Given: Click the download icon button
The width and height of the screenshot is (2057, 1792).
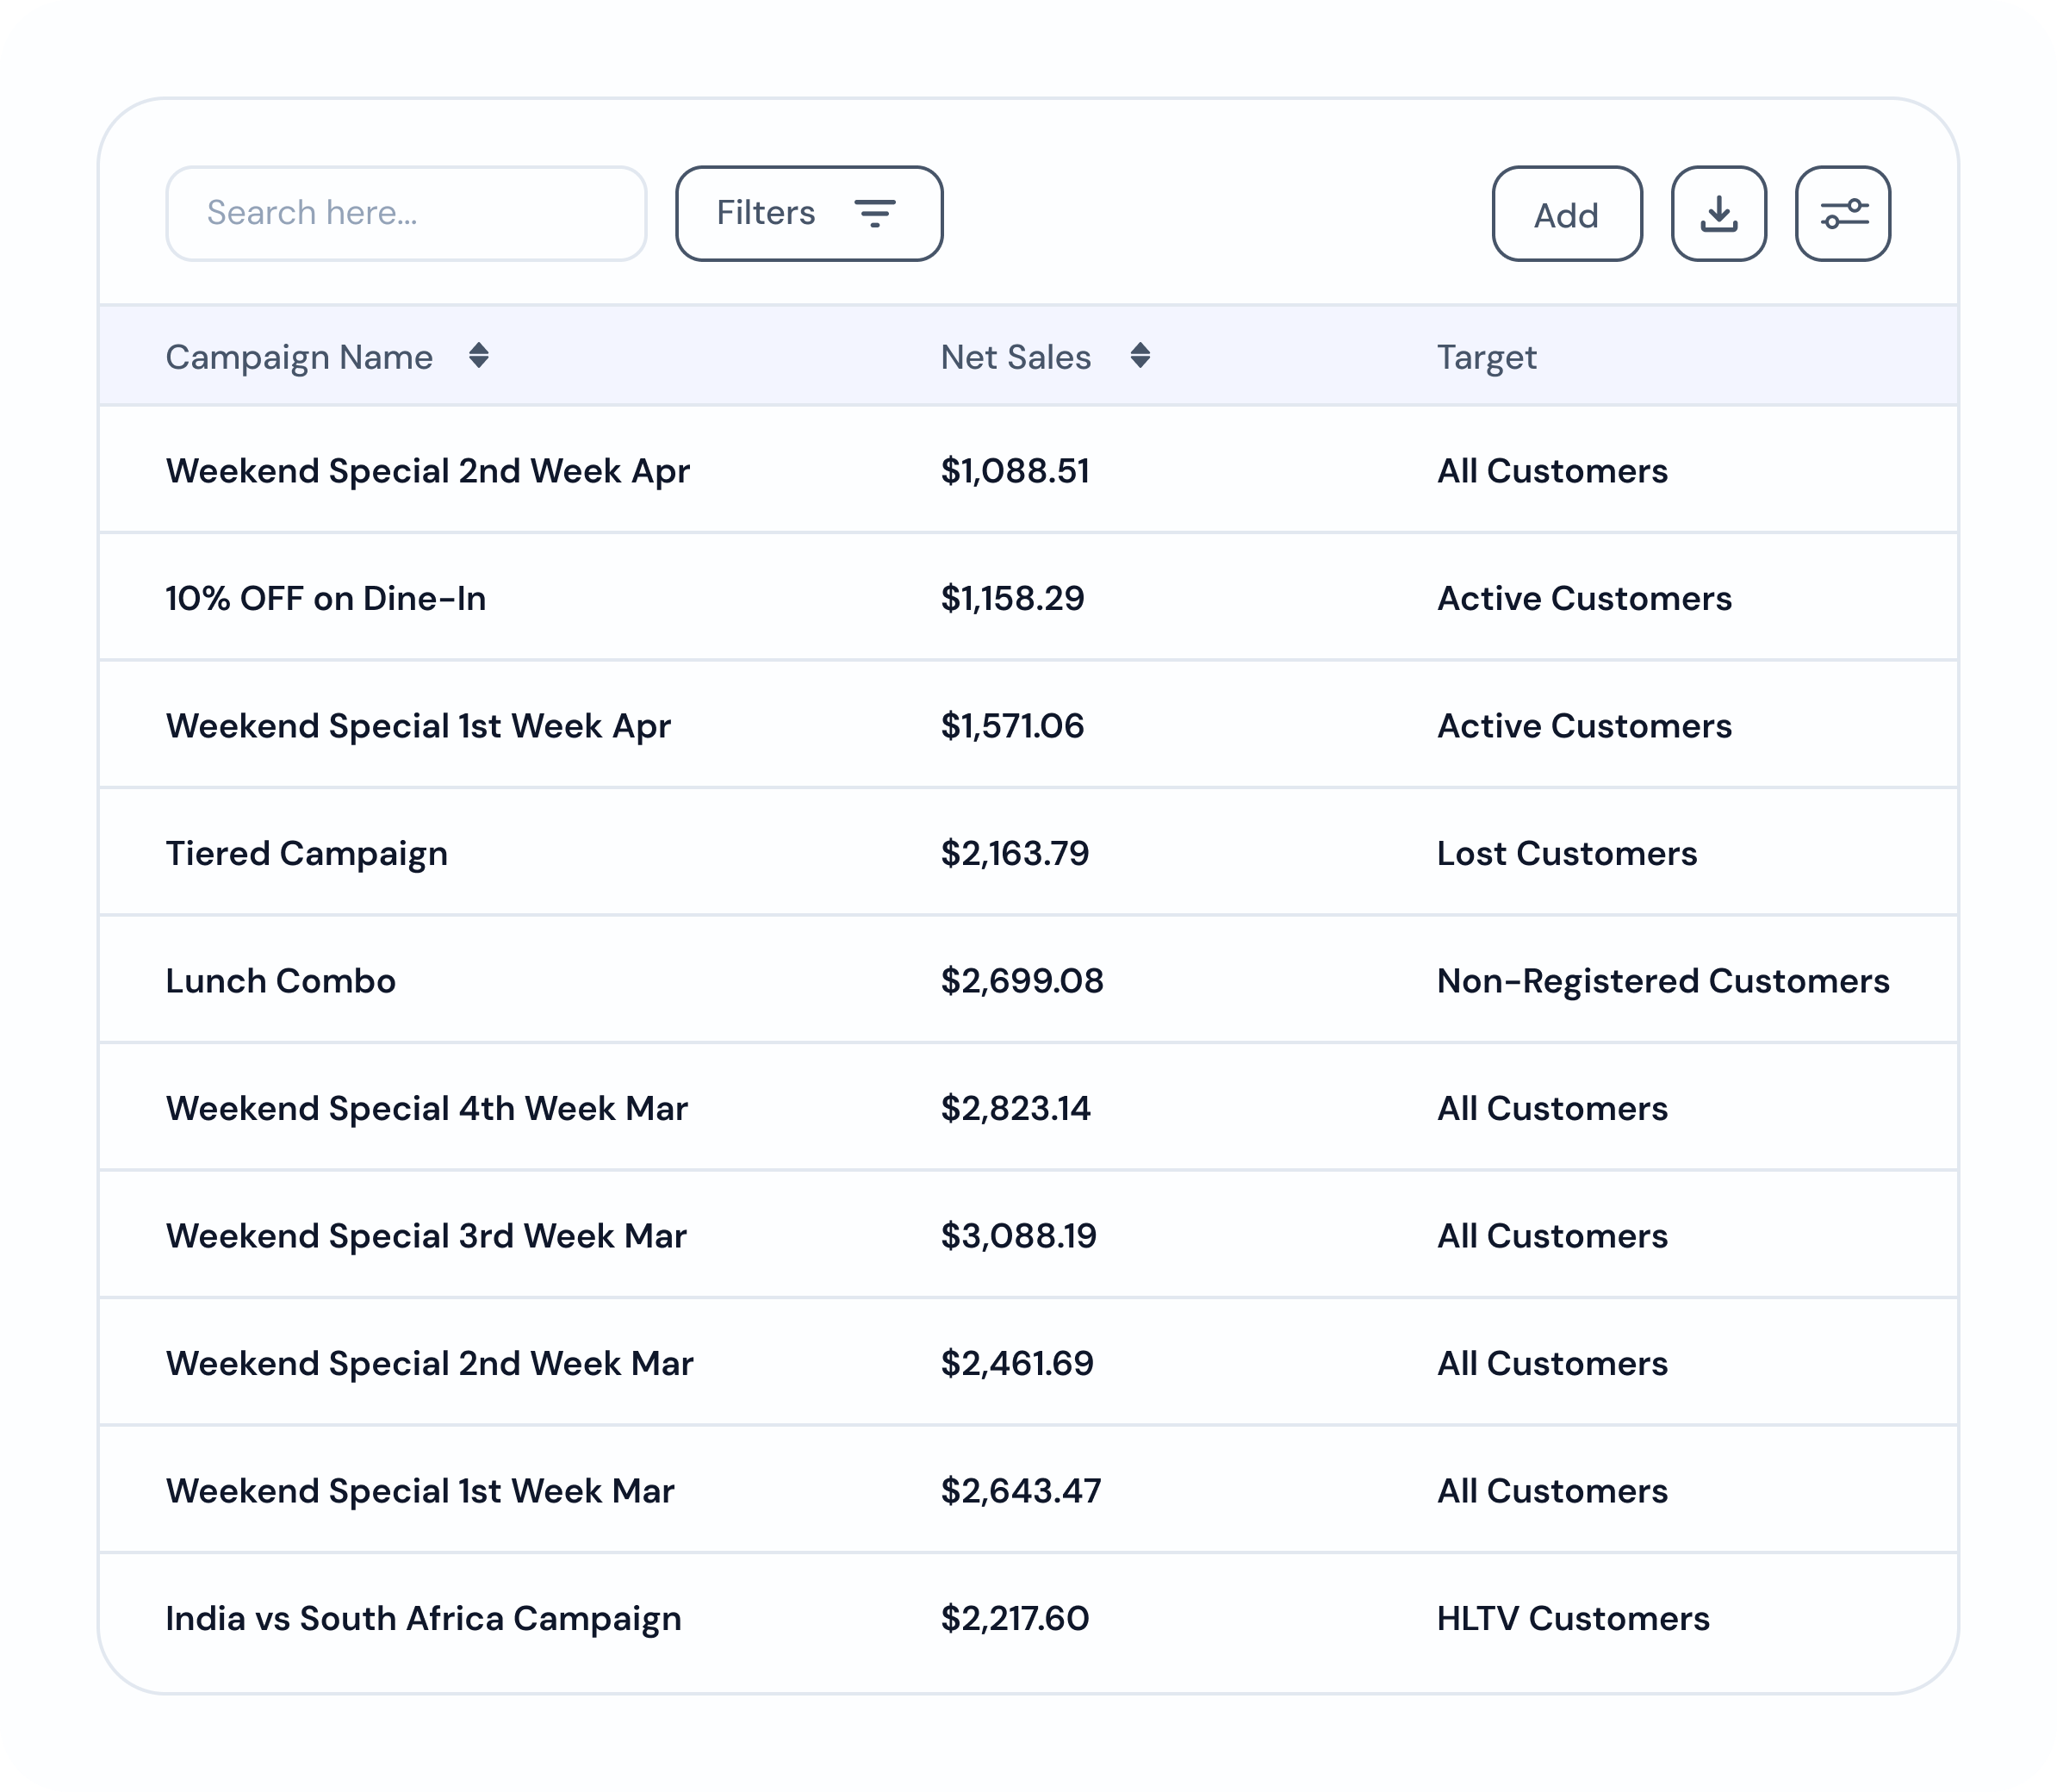Looking at the screenshot, I should coord(1718,213).
